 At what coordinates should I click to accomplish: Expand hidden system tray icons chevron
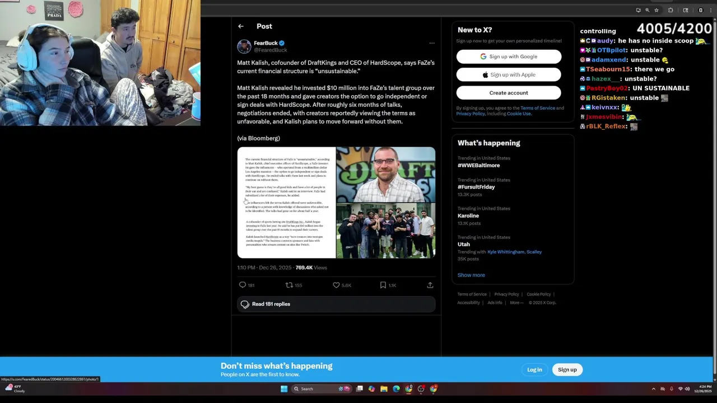[653, 388]
